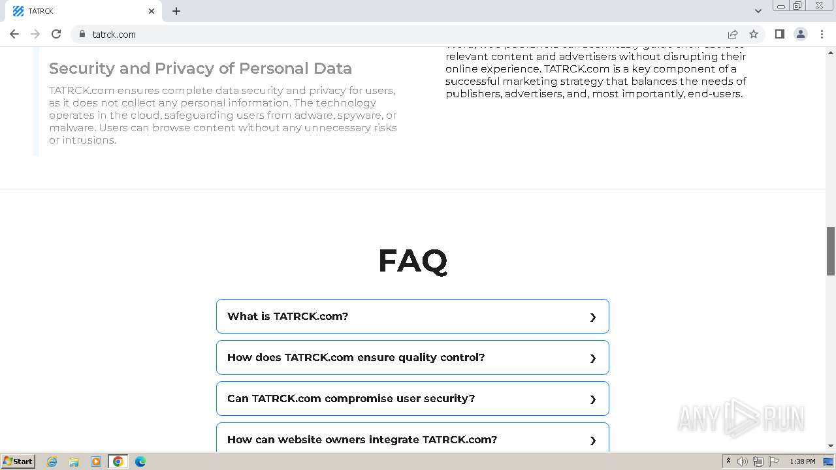Share this page icon
The height and width of the screenshot is (470, 836).
pos(733,34)
